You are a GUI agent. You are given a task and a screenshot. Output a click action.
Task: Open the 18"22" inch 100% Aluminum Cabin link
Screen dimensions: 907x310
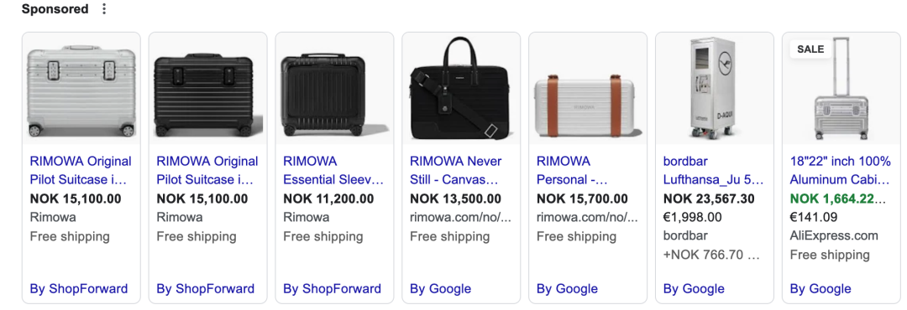tap(841, 170)
